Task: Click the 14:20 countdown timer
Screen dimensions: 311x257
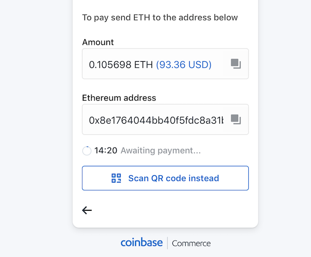Action: point(106,150)
